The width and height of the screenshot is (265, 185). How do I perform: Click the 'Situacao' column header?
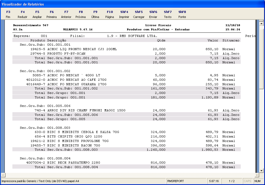point(231,40)
